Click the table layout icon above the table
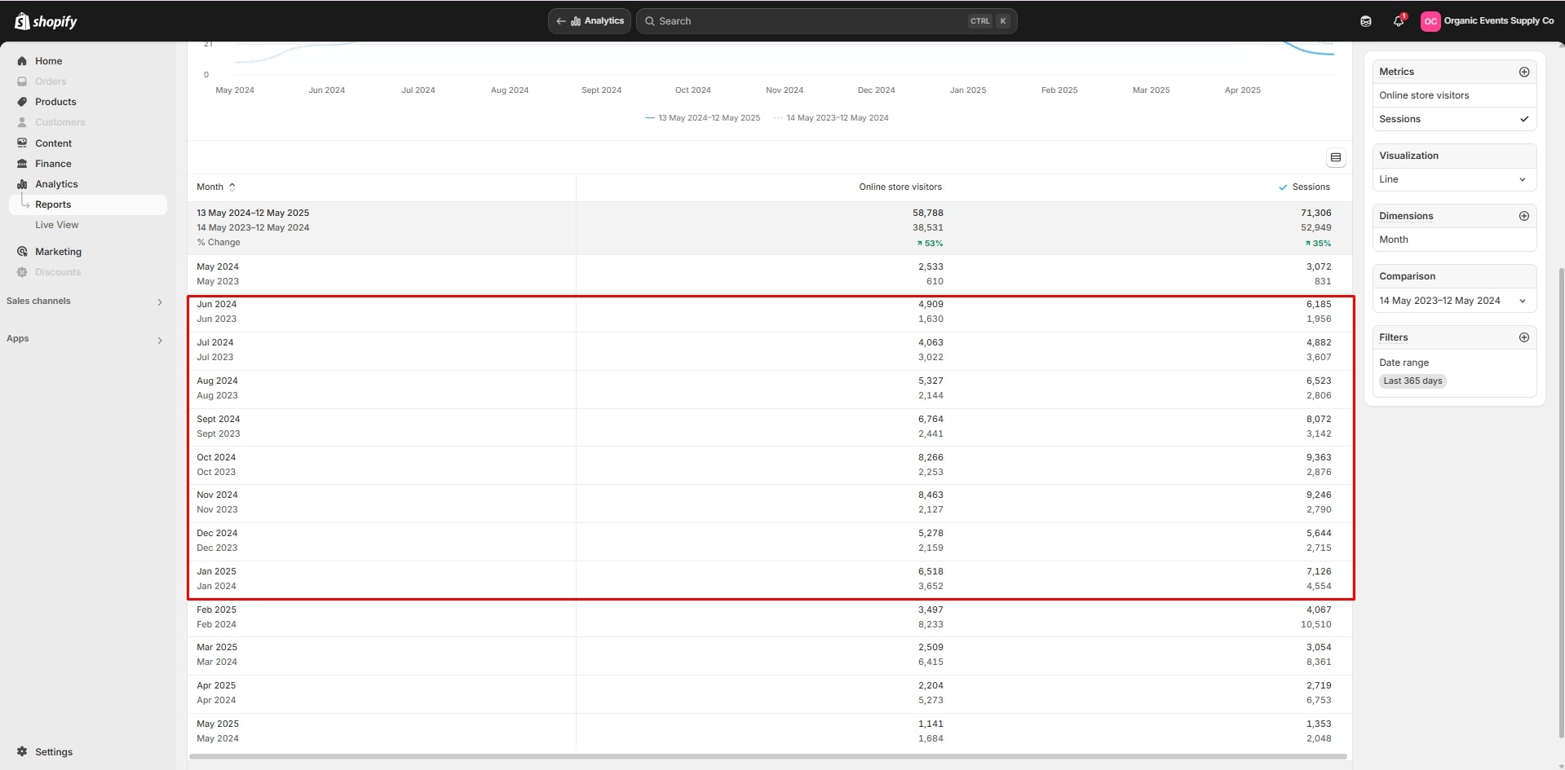This screenshot has width=1565, height=770. [1336, 157]
